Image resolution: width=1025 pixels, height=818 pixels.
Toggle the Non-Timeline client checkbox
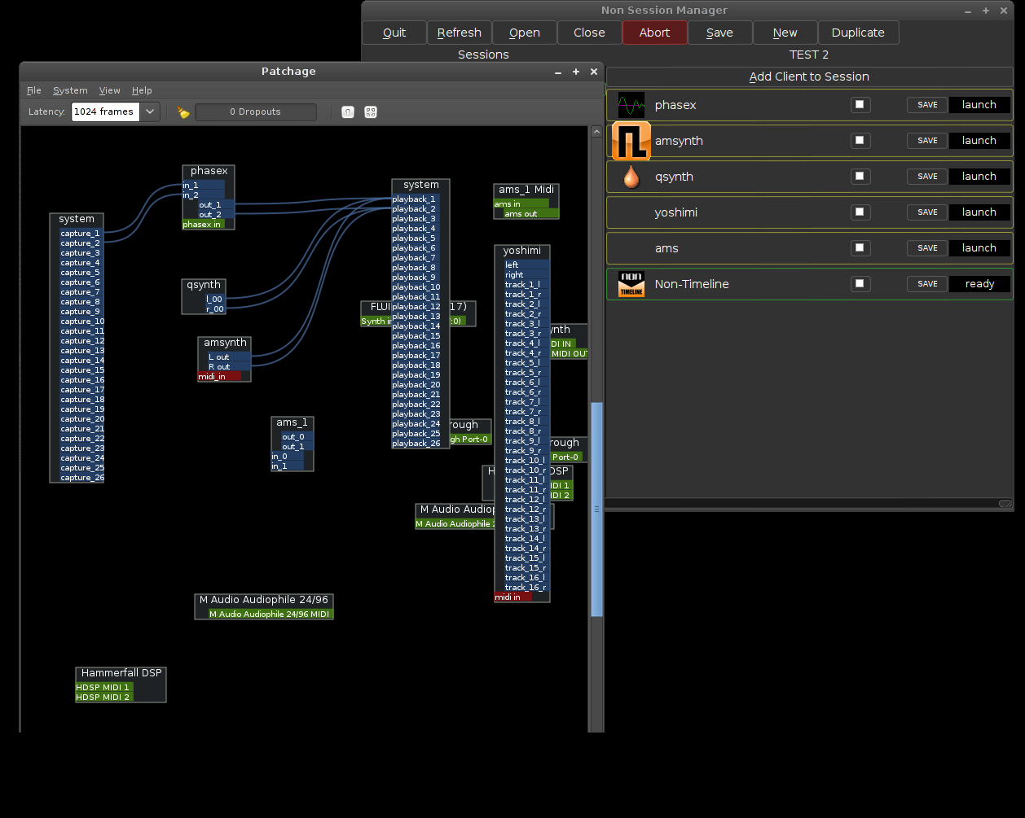860,284
